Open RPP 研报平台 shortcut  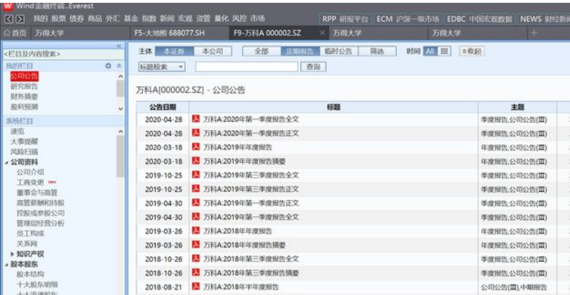[346, 19]
